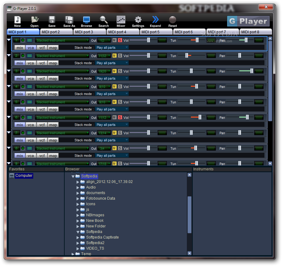Click browser scrollbar up arrow
282x266 pixels.
pyautogui.click(x=189, y=175)
